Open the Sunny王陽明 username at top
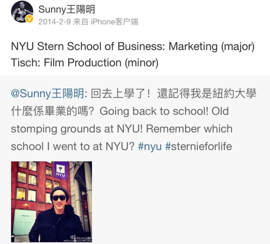 [67, 9]
